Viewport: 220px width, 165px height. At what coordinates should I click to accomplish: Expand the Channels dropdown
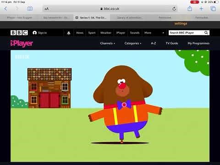[108, 44]
